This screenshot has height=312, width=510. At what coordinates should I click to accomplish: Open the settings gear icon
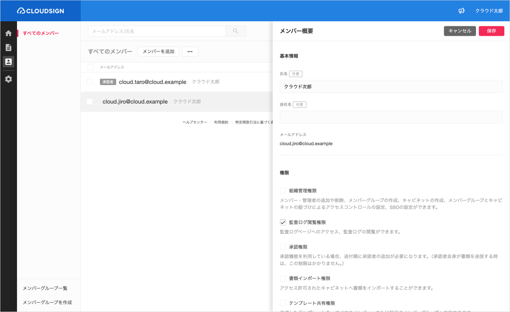[x=8, y=79]
